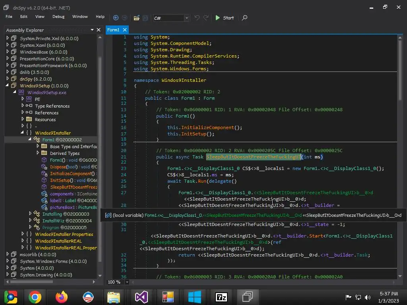Select the SleepButItDoesntFreez method tree item
The height and width of the screenshot is (305, 407).
(x=74, y=187)
